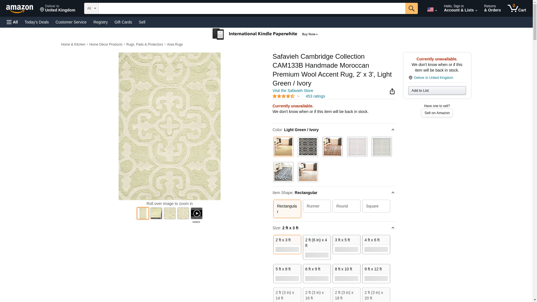The image size is (537, 302).
Task: Click the star rating icons
Action: (284, 96)
